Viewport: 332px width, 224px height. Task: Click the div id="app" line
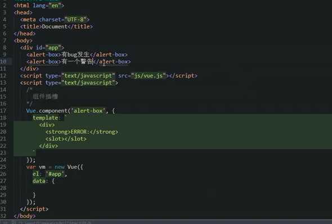(42, 48)
